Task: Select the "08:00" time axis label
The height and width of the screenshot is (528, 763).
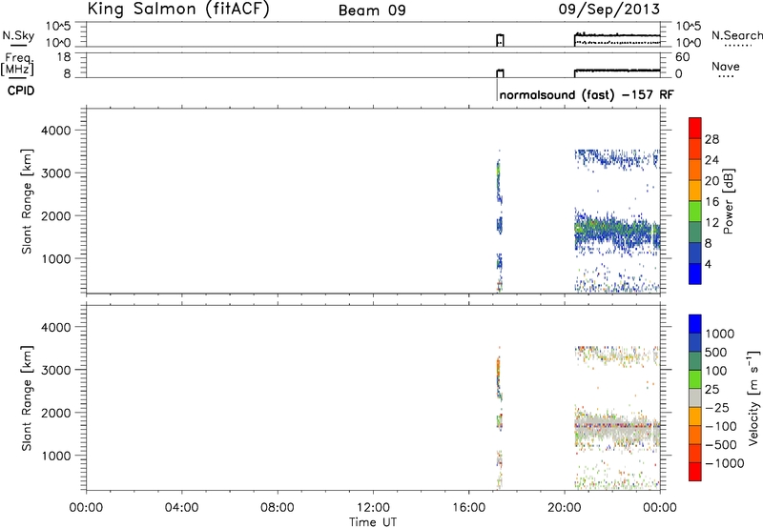Action: [x=277, y=507]
